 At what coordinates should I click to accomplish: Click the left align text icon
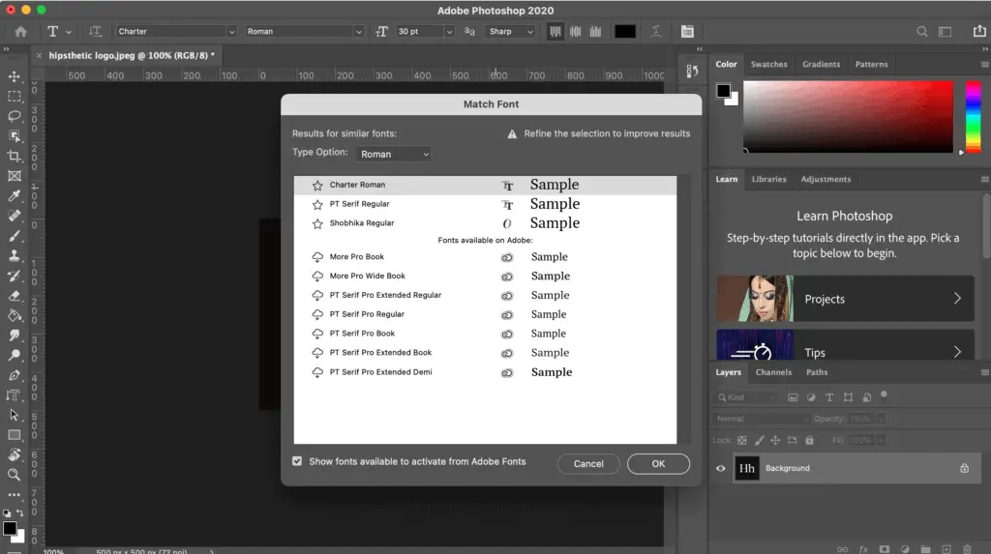tap(555, 32)
